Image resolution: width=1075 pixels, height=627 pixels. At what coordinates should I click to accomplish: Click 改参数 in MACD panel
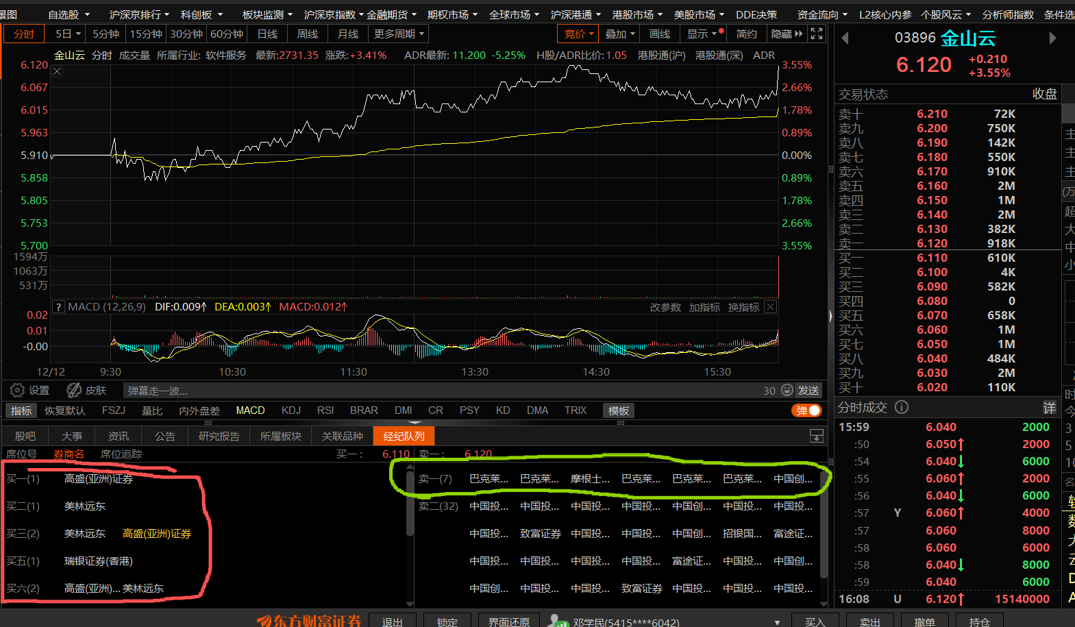pyautogui.click(x=666, y=307)
